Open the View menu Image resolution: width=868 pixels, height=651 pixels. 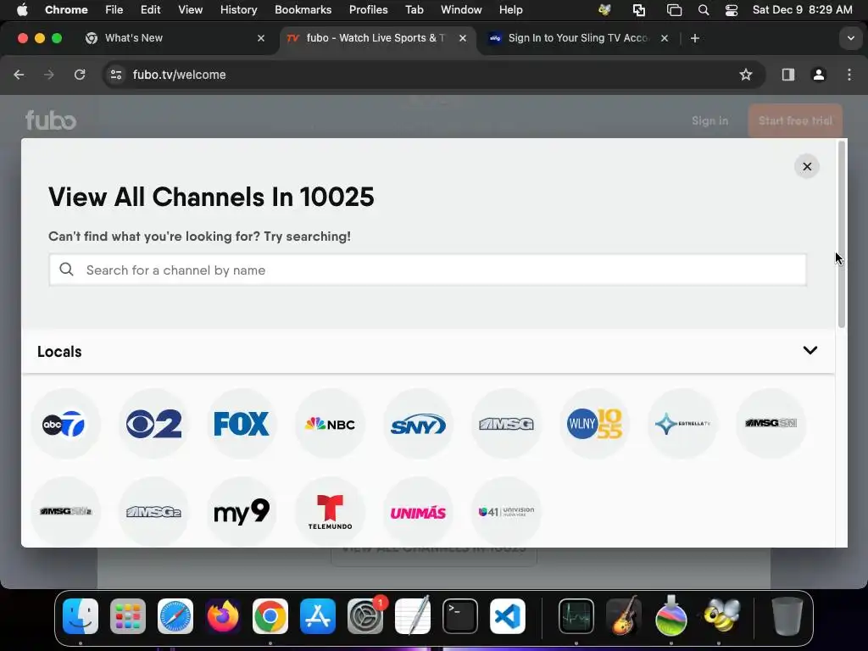coord(190,10)
